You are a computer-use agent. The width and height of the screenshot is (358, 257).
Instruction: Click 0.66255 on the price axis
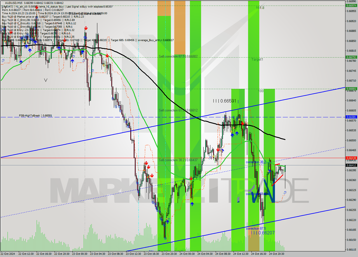click(x=351, y=210)
